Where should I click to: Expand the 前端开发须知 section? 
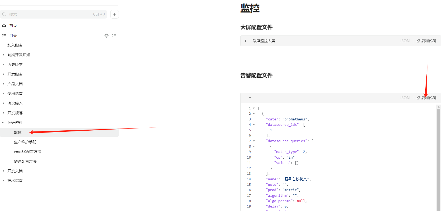pos(3,55)
